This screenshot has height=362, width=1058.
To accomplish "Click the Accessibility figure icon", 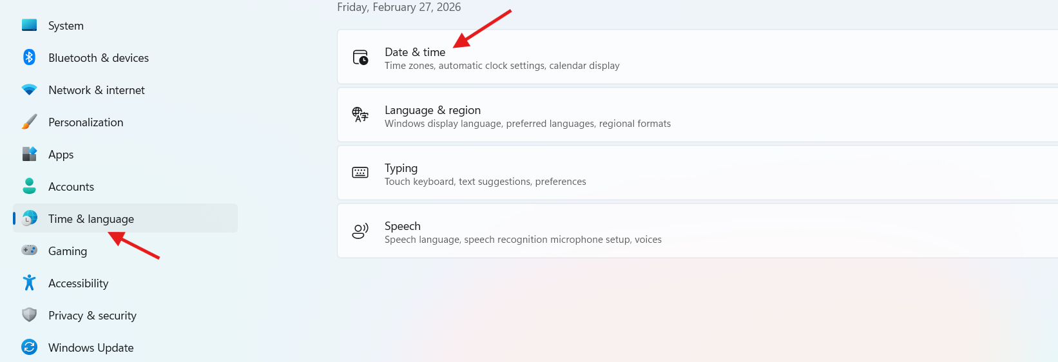I will (30, 283).
